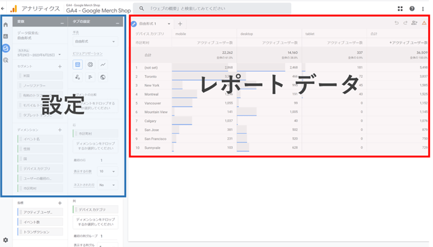Select the line chart visualization icon
This screenshot has height=247, width=433.
(x=103, y=64)
